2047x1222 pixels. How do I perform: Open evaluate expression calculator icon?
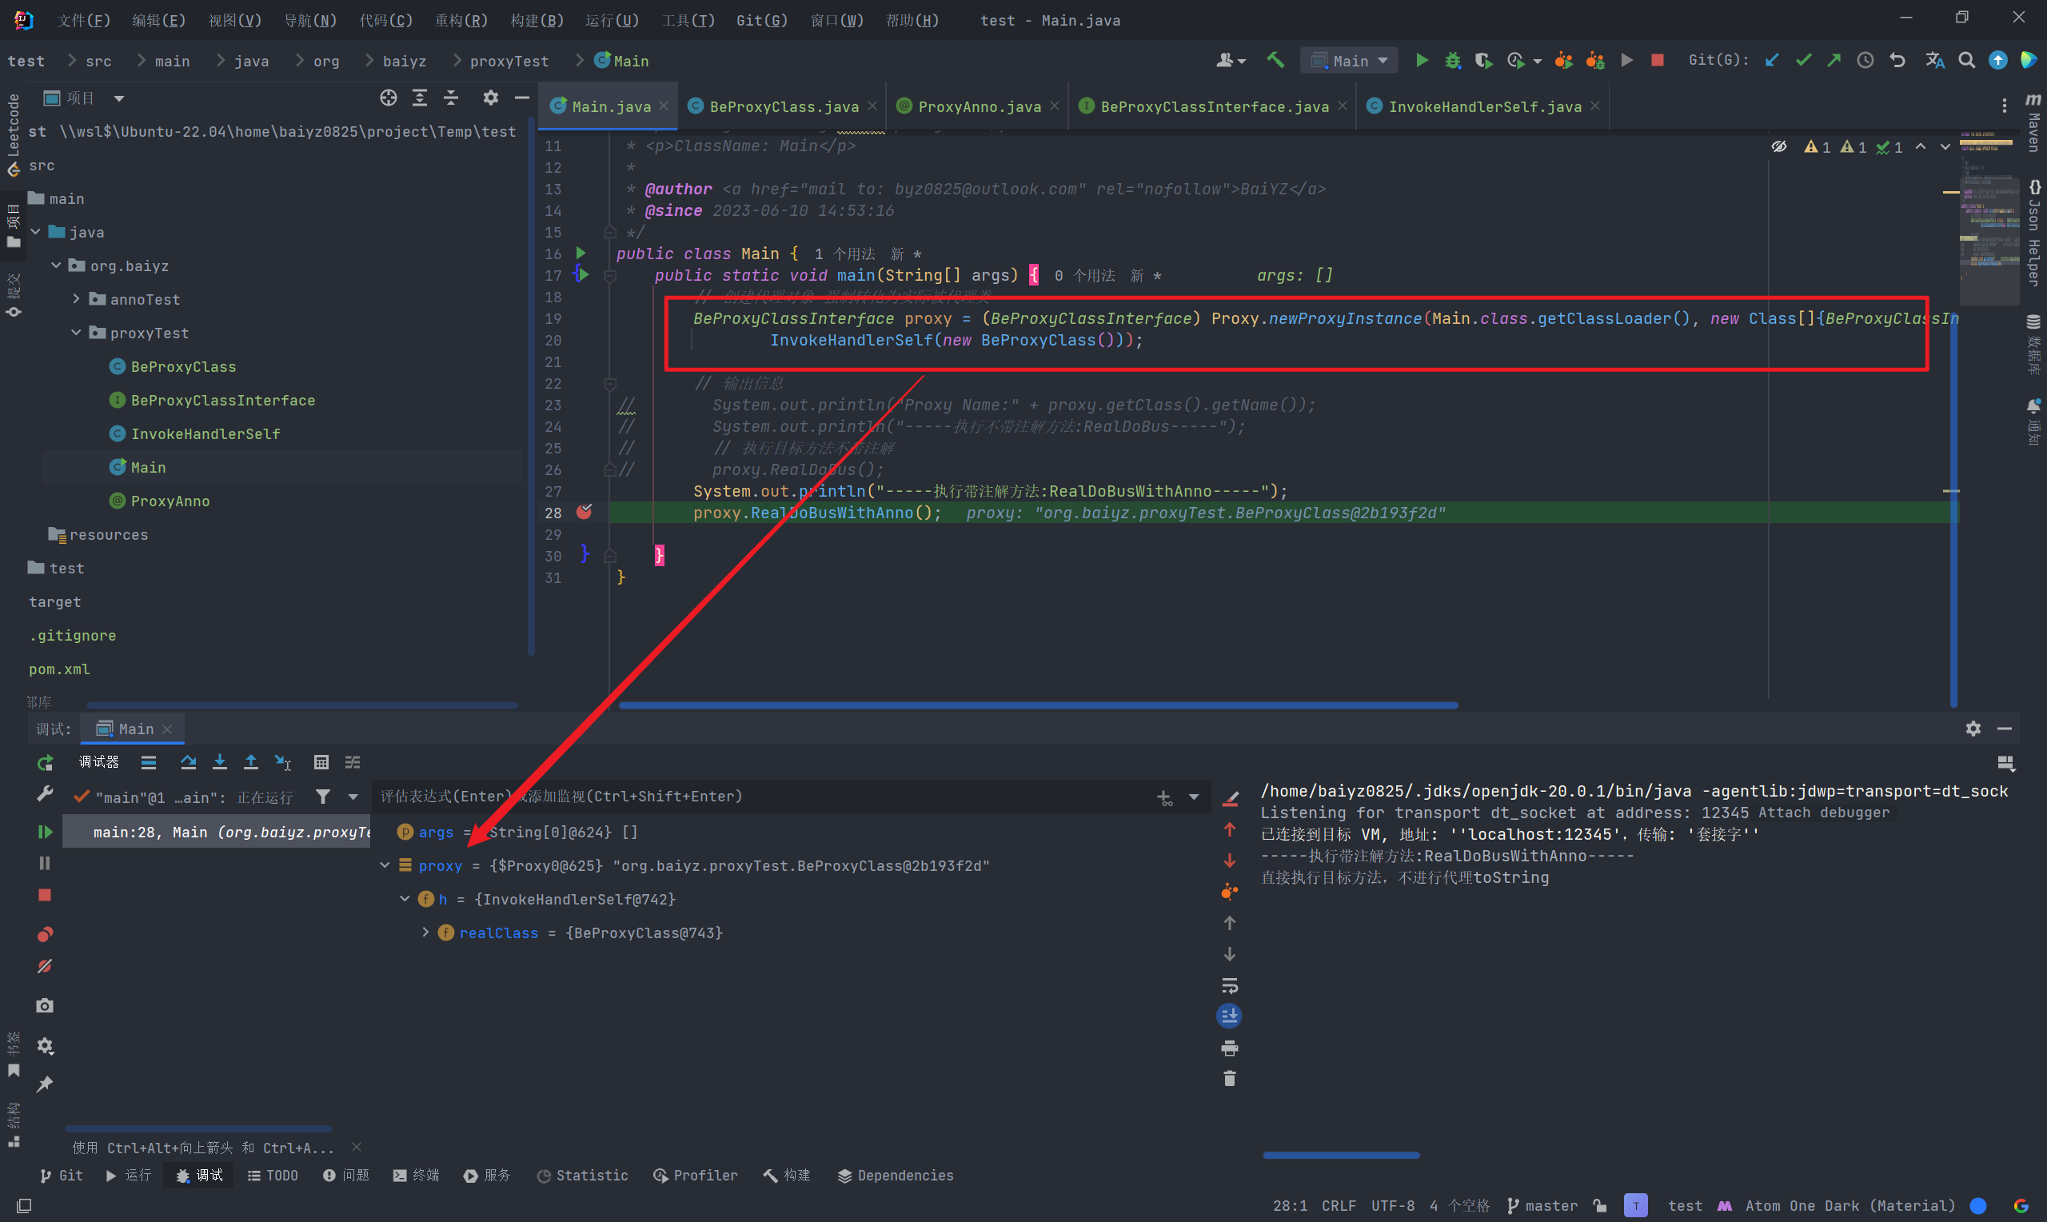[x=321, y=762]
